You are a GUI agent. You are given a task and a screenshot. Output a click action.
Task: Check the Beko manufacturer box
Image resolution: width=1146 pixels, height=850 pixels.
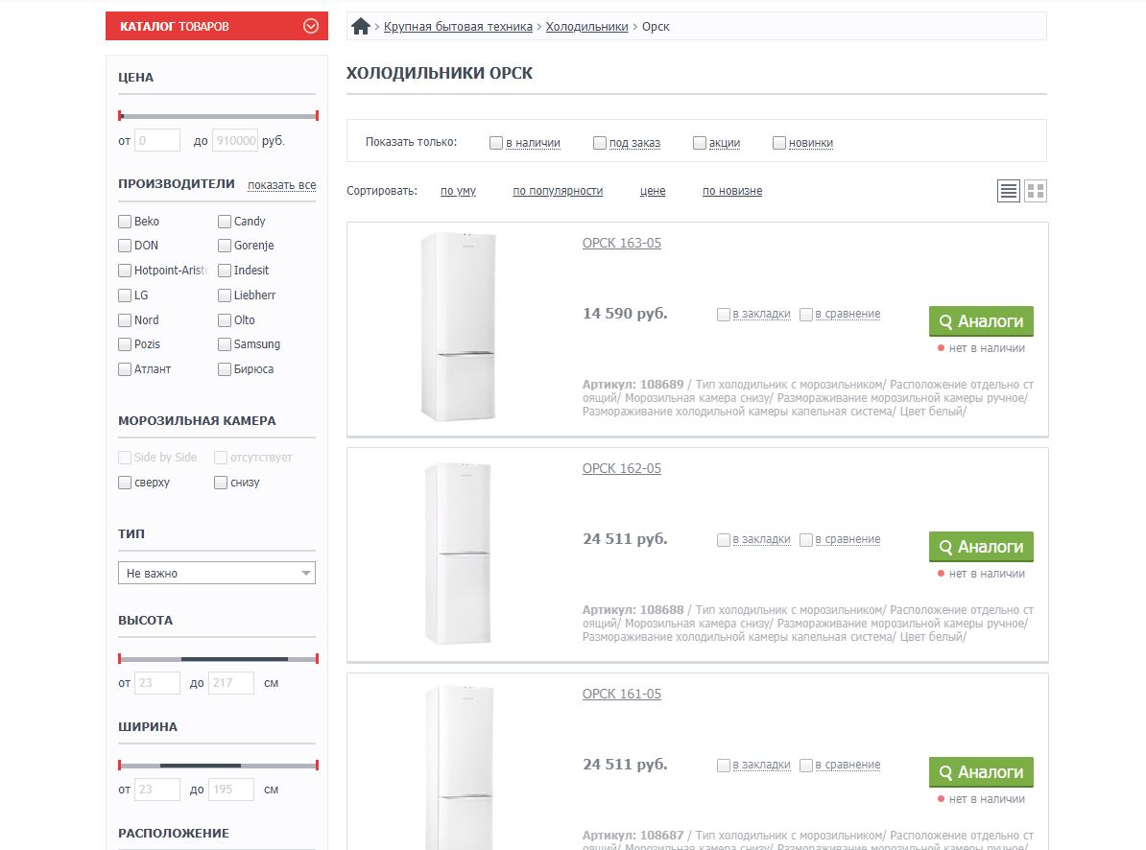(x=125, y=222)
